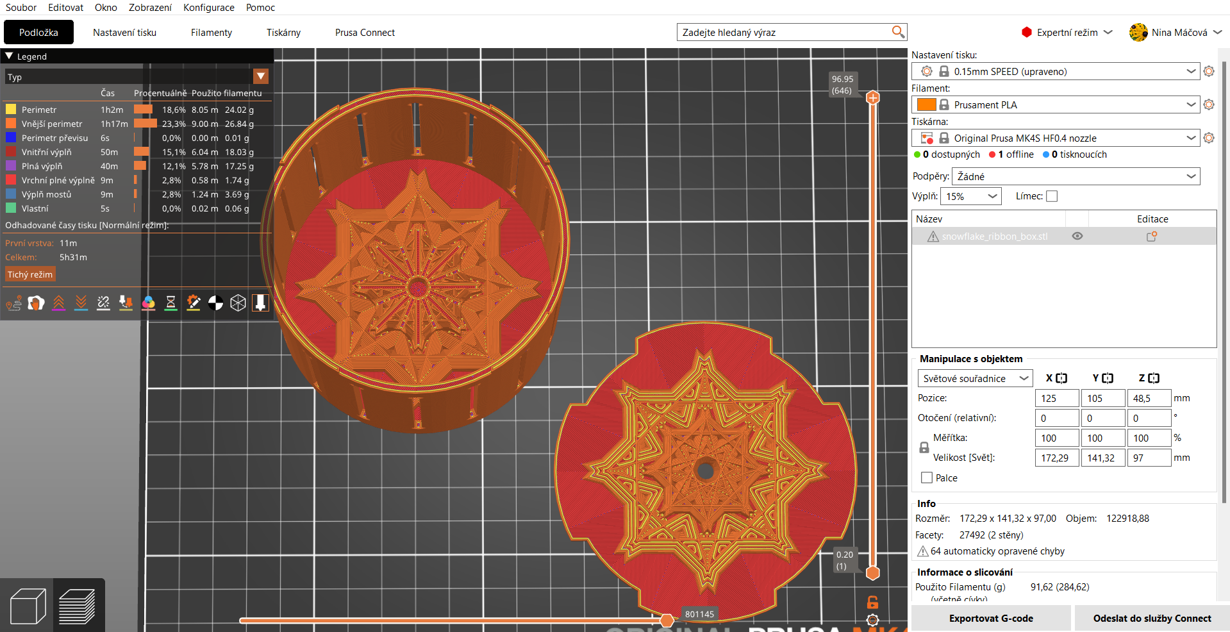Toggle seams broken-link icon

click(x=104, y=303)
